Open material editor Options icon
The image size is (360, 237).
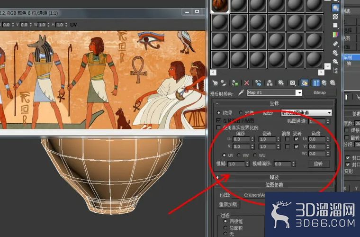point(335,53)
